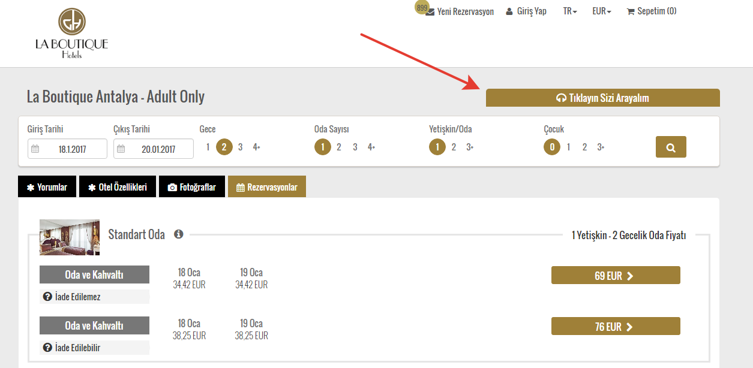Select 3 nights in Gece
Screen dimensions: 753x368
pyautogui.click(x=240, y=147)
